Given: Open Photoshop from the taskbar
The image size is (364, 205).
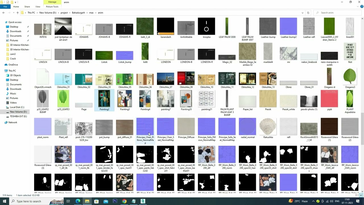Looking at the screenshot, I should [x=115, y=201].
